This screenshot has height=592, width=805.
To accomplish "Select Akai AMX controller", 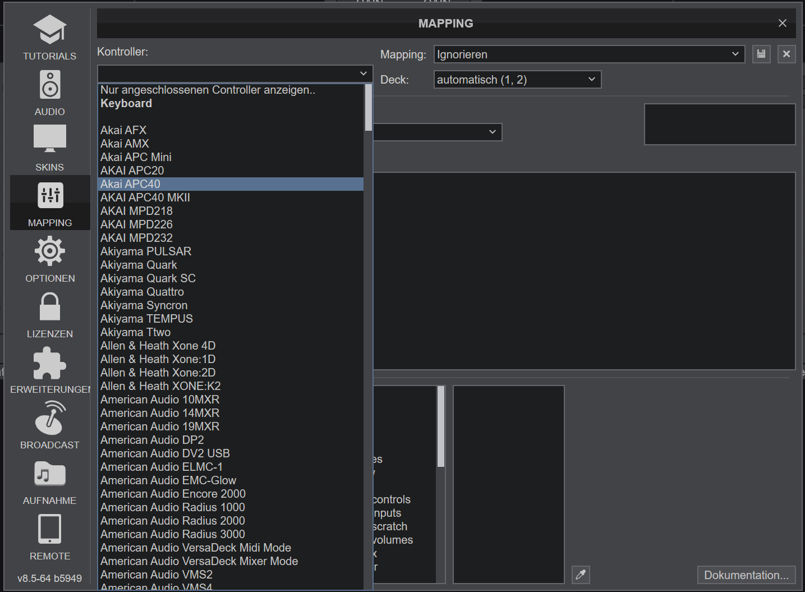I will [x=231, y=144].
